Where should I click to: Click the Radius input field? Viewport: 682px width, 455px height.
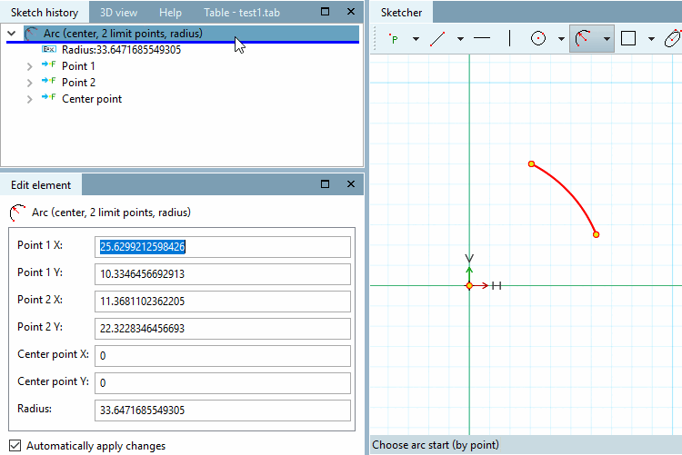(x=224, y=410)
